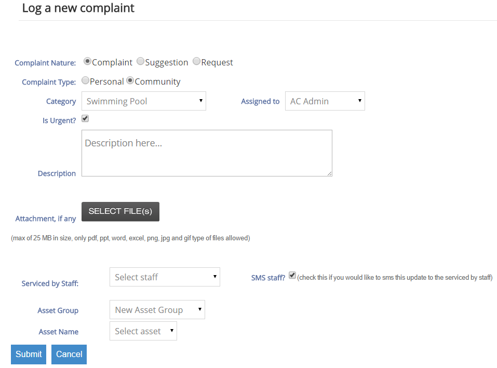Open the Select staff dropdown
Viewport: 497px width, 368px height.
click(164, 277)
